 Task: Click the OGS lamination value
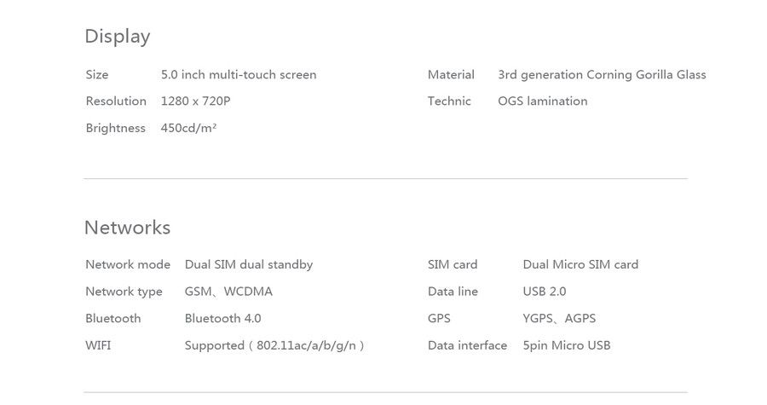pos(543,101)
